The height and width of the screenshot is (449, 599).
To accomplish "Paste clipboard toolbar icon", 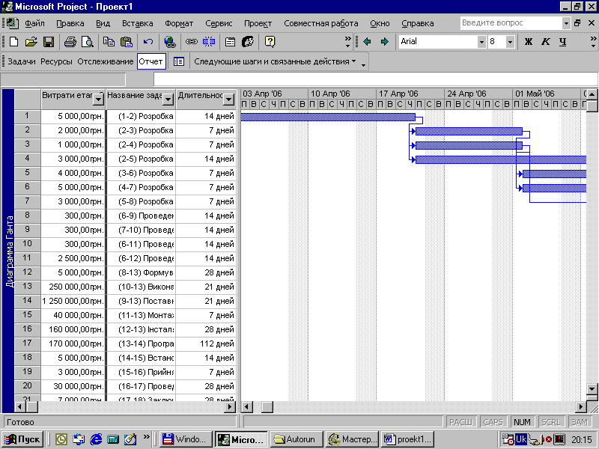I will tap(126, 42).
